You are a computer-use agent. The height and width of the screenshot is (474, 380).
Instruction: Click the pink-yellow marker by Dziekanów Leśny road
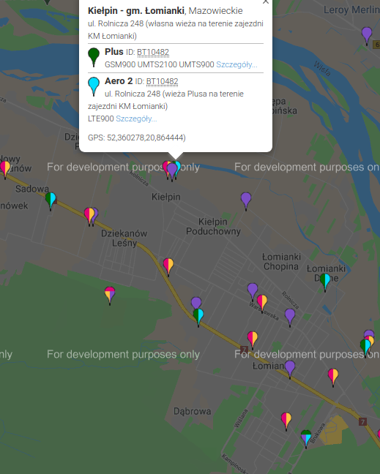[168, 267]
